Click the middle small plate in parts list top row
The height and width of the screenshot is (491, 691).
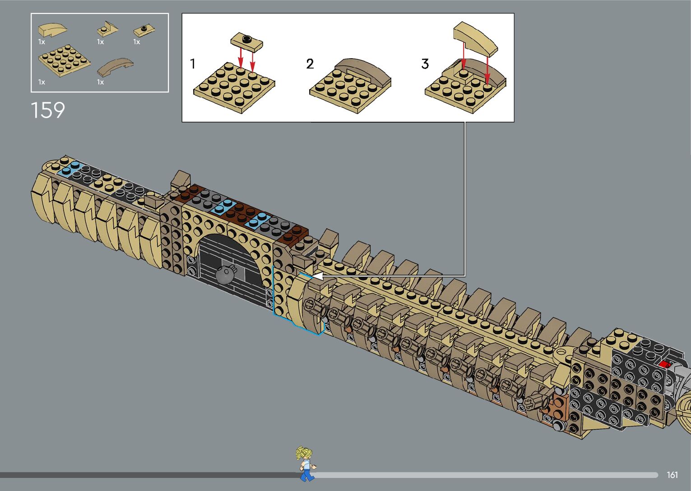point(107,30)
